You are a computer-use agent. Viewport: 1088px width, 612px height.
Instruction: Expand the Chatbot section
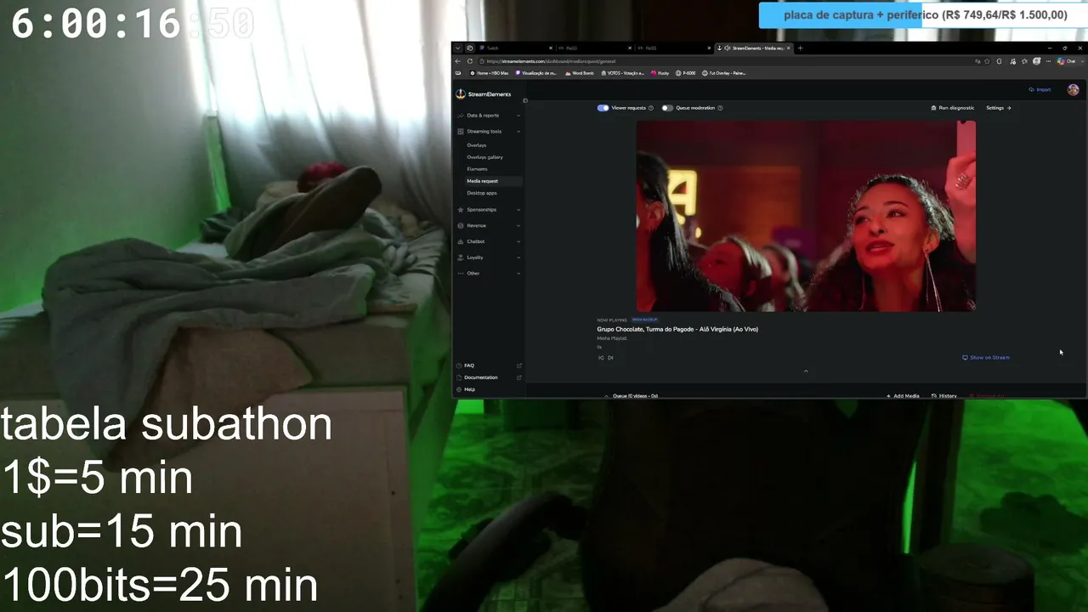[x=489, y=241]
